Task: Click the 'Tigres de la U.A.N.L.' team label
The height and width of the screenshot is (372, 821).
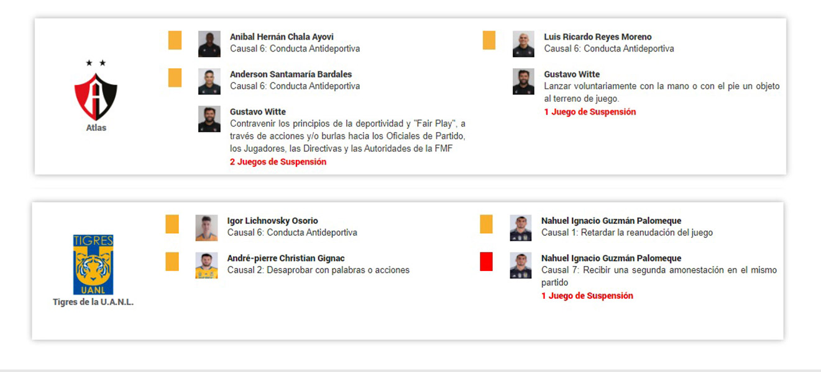Action: pyautogui.click(x=93, y=303)
